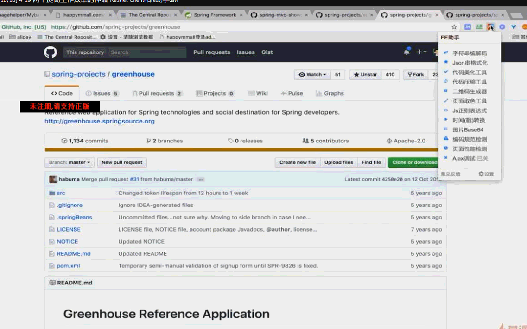527x329 pixels.
Task: Open the Watch dropdown button
Action: (312, 74)
